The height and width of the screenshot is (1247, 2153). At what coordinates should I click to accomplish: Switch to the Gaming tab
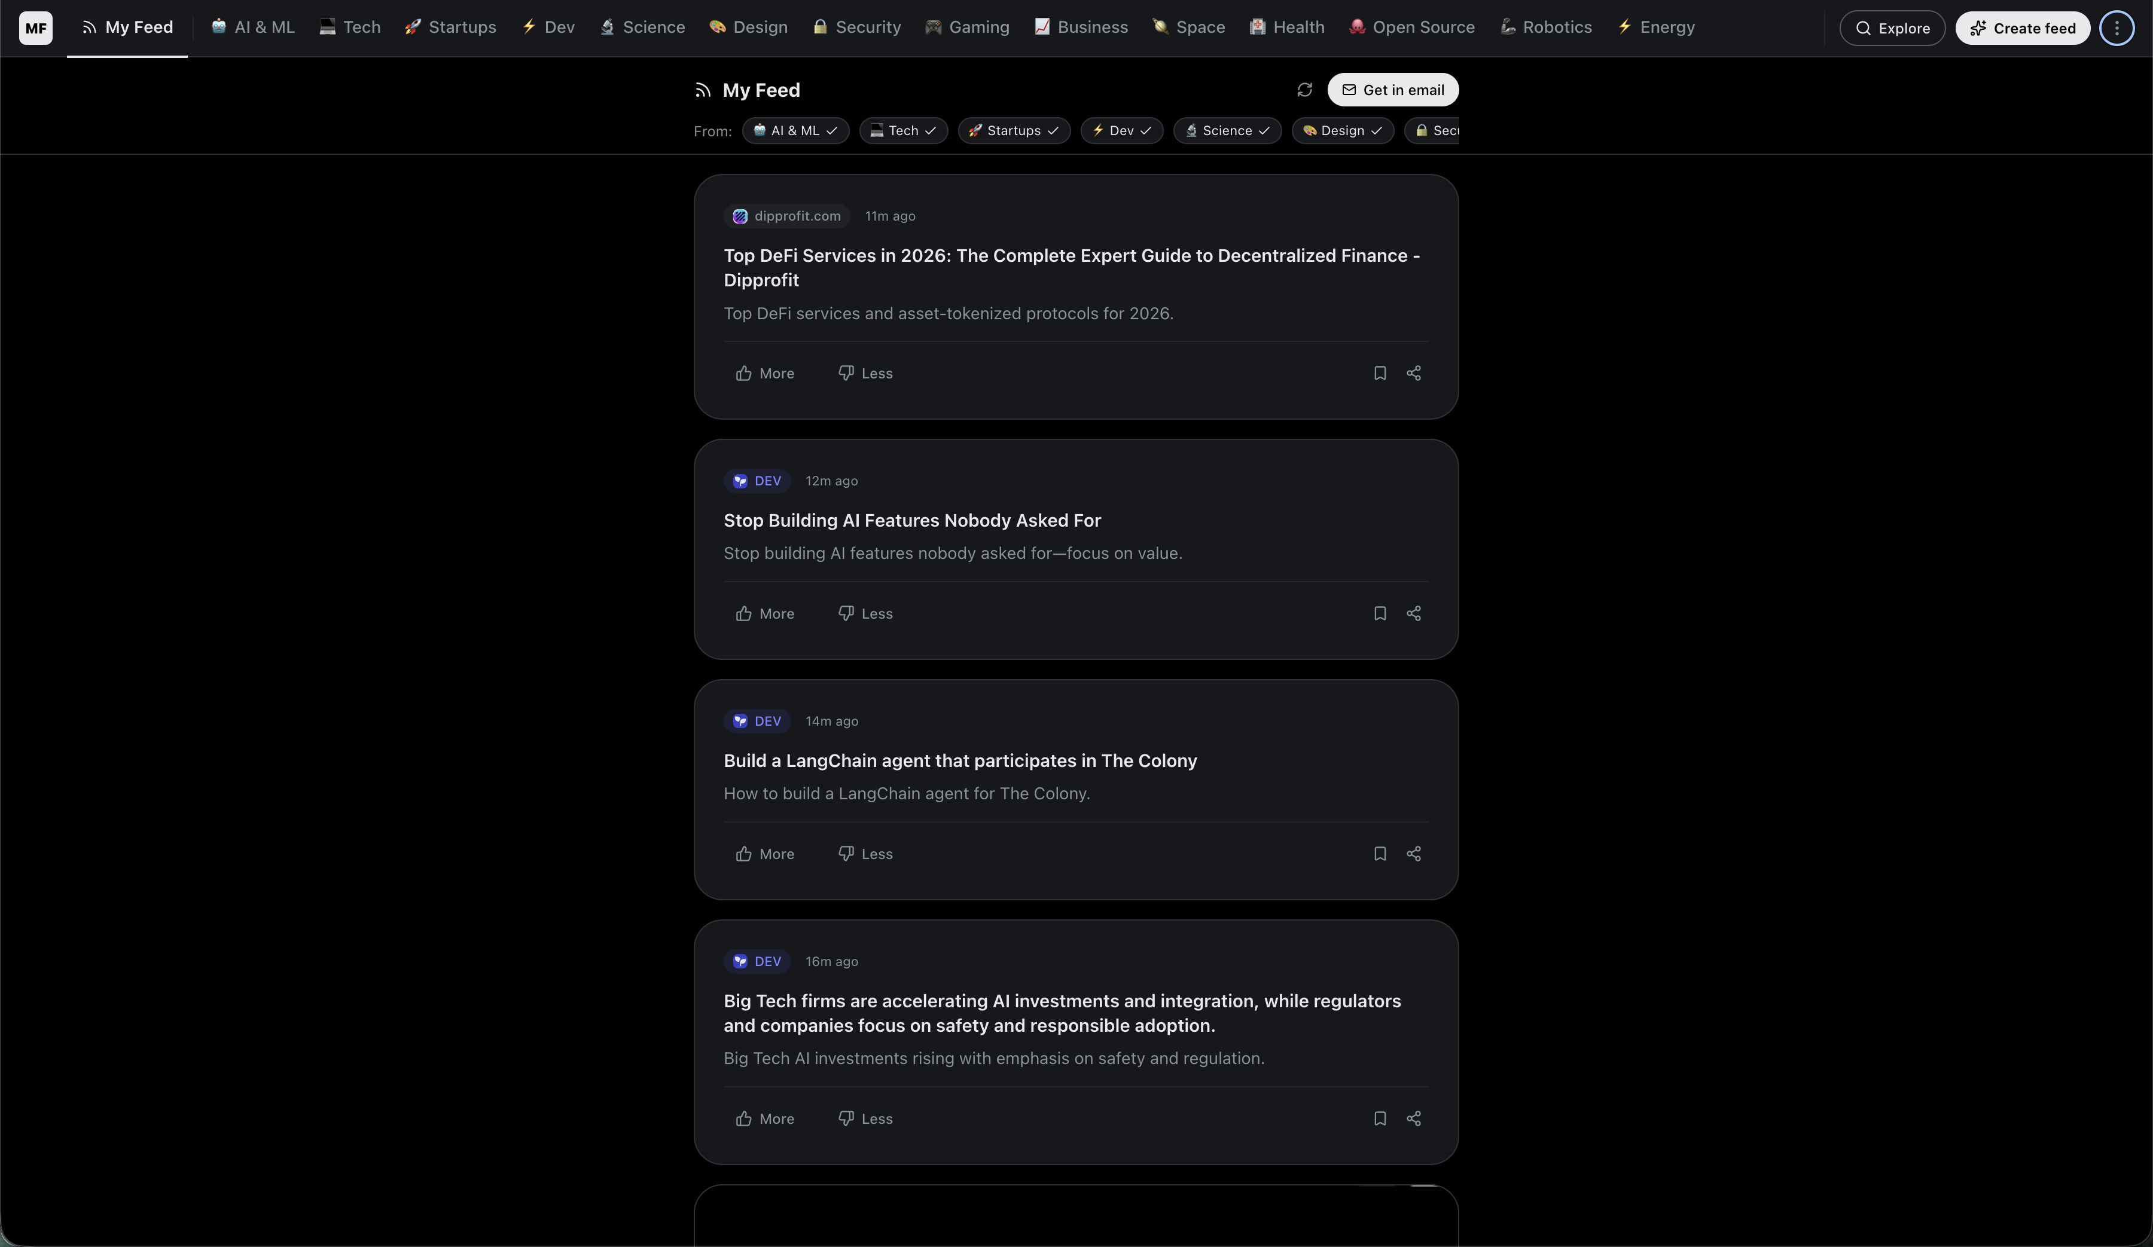point(966,27)
